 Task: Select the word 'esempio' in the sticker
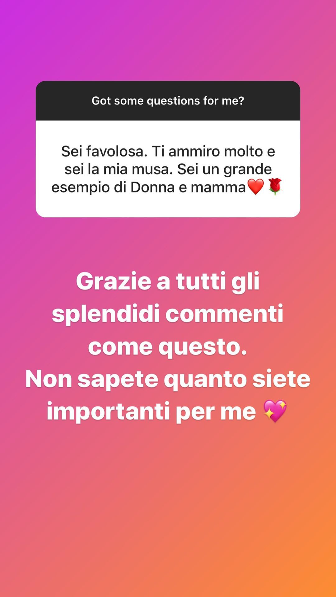click(80, 187)
